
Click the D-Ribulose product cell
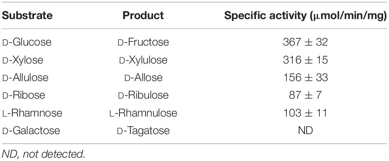pos(143,95)
